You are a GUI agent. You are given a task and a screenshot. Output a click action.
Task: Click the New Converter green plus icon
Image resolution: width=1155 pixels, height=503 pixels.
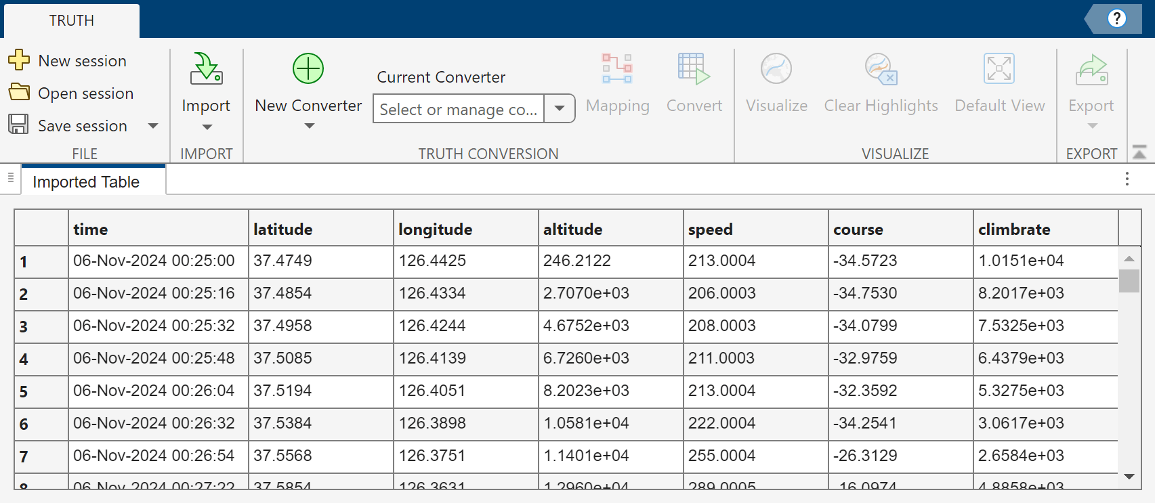(308, 69)
